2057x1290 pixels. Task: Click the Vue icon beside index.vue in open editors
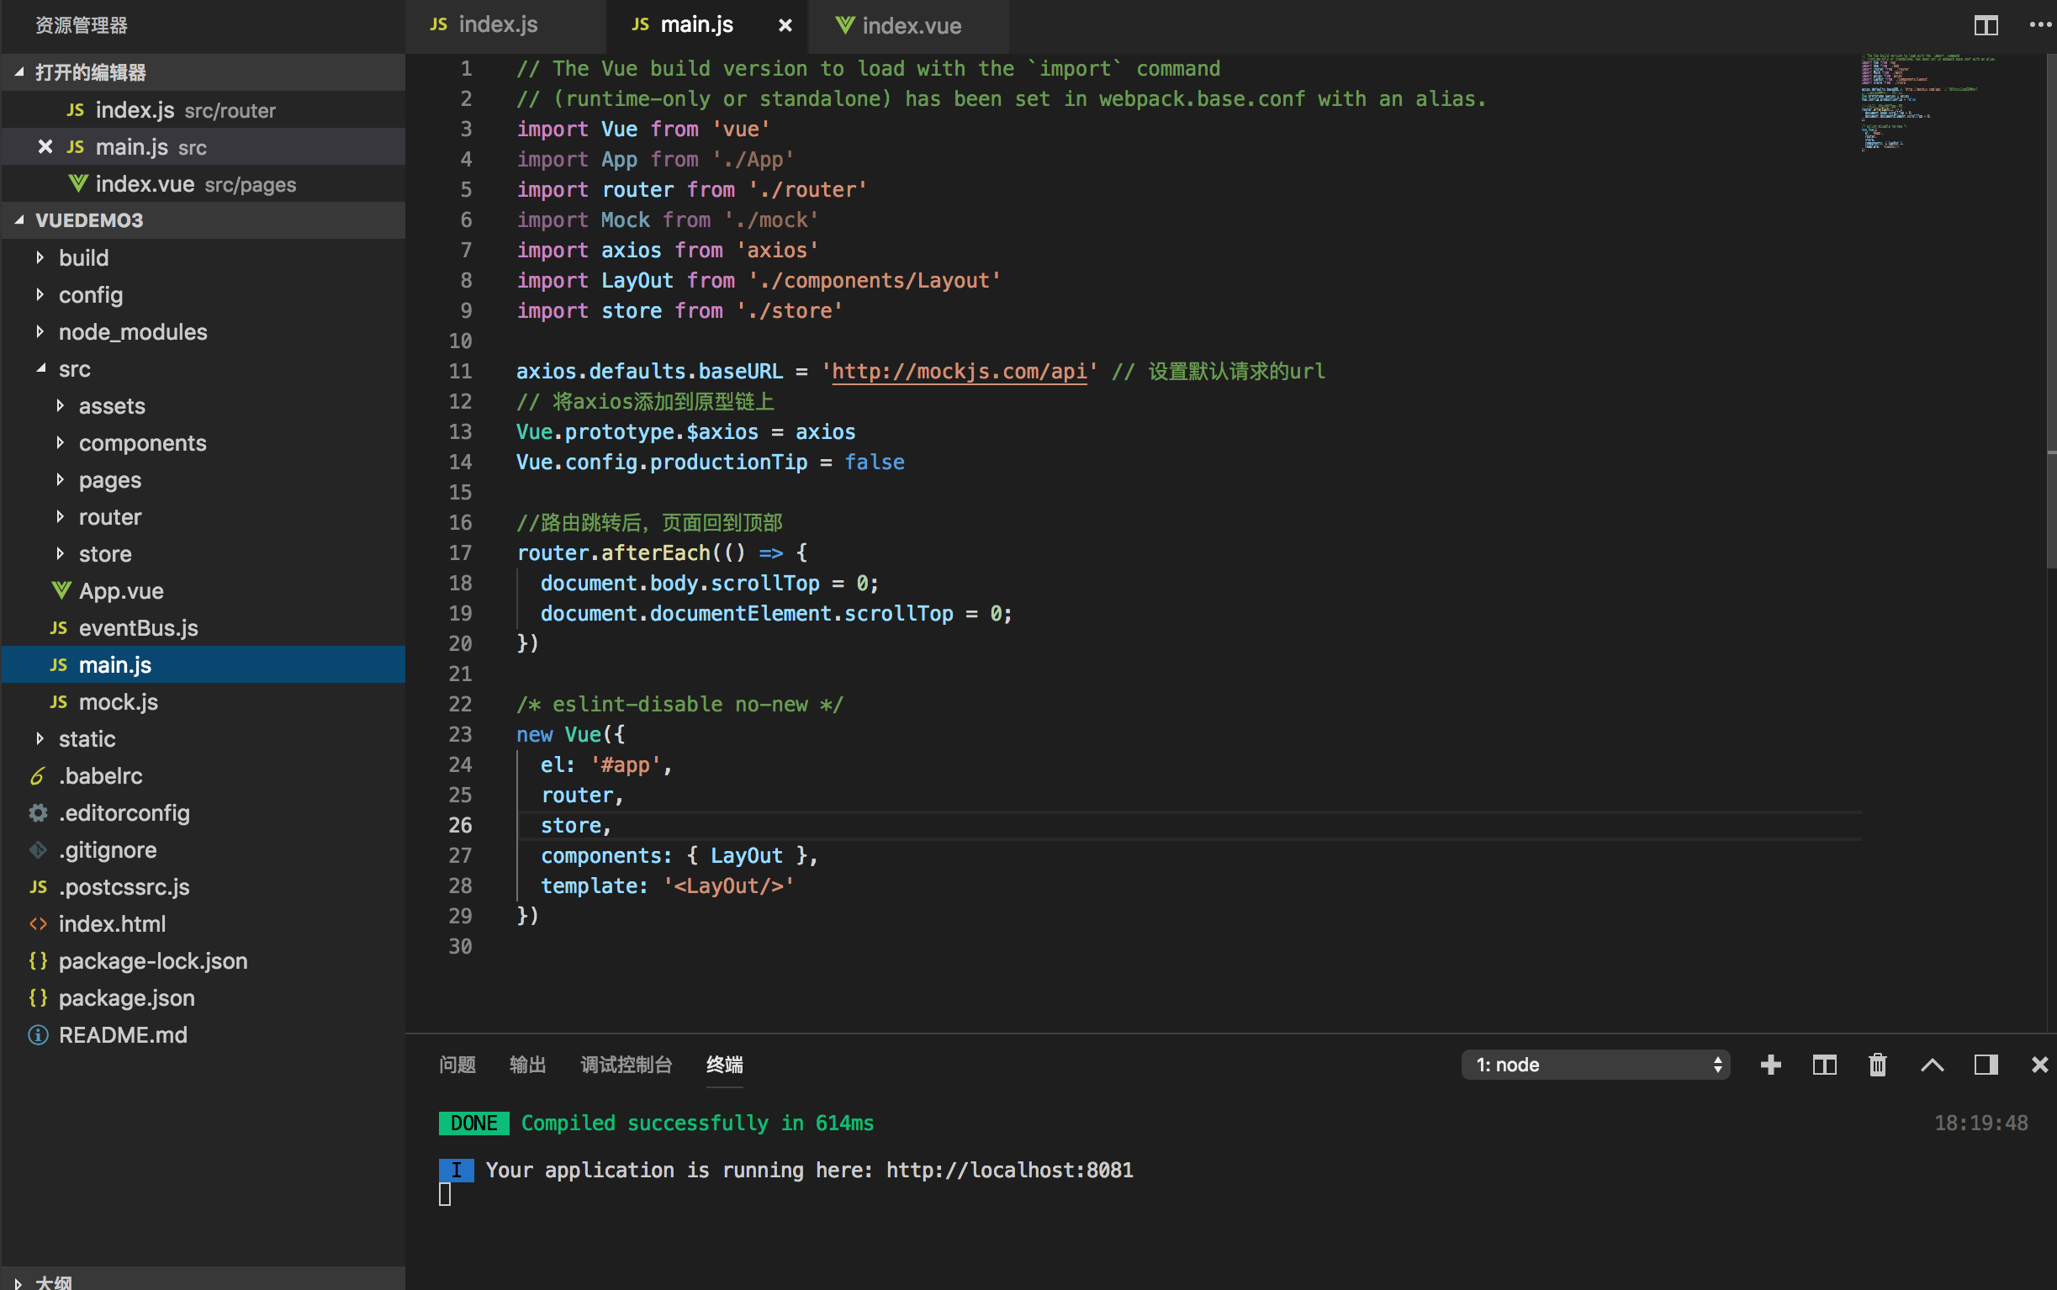click(77, 183)
